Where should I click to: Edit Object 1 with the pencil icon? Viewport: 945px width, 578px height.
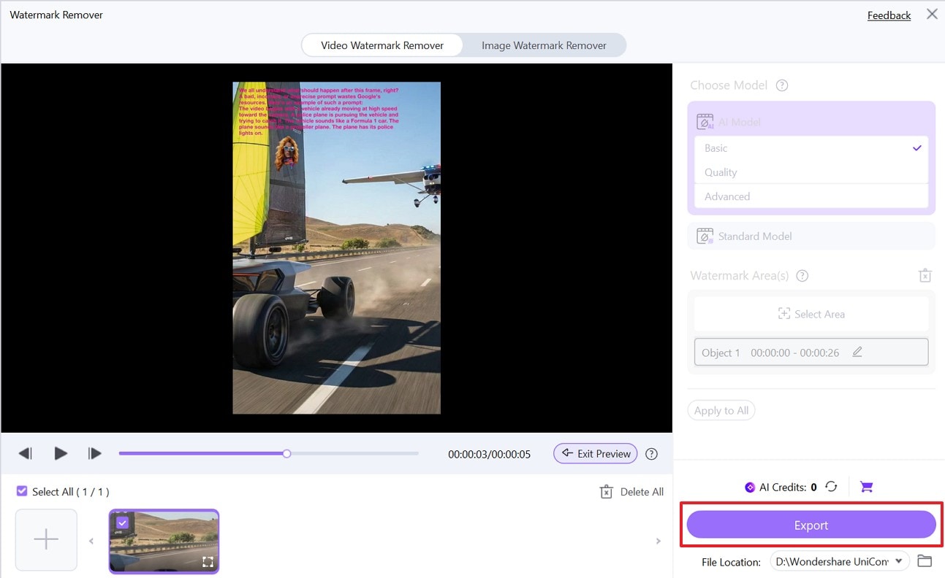coord(857,351)
